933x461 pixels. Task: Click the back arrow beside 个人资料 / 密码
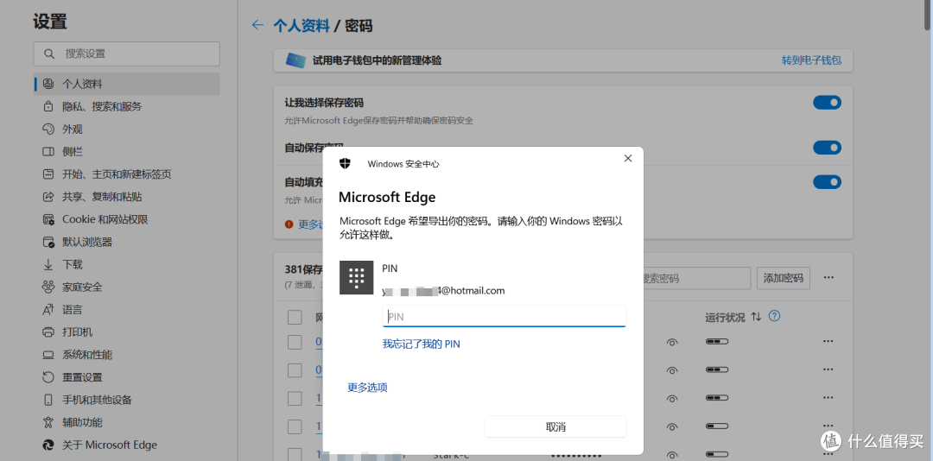click(x=257, y=25)
